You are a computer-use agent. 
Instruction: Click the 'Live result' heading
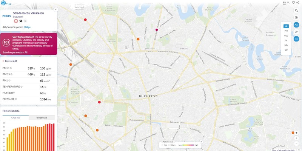(11, 61)
